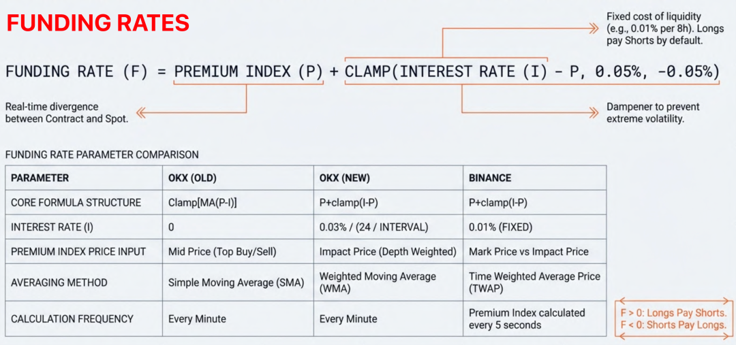Click the red "FUNDING RATES" title

(98, 23)
